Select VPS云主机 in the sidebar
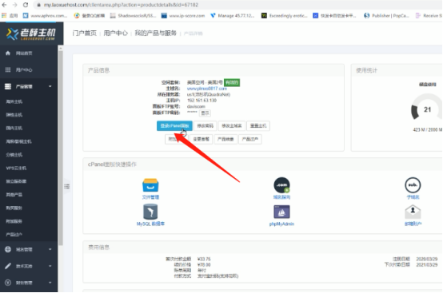Viewport: 443px width, 293px height. point(16,168)
